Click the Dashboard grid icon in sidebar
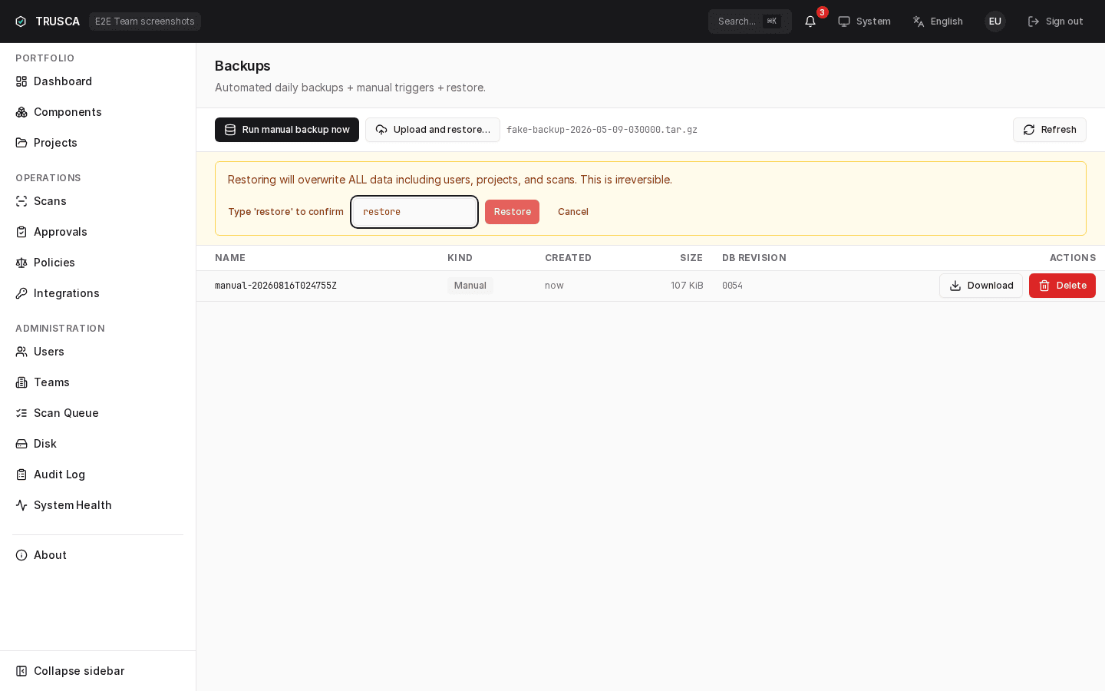Viewport: 1105px width, 691px height. tap(21, 81)
